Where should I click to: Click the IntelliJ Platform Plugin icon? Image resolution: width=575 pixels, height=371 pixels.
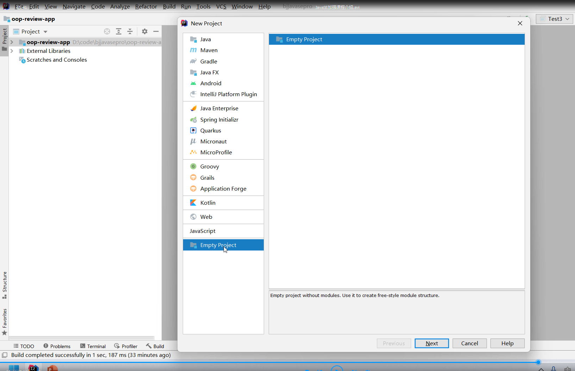pos(193,94)
